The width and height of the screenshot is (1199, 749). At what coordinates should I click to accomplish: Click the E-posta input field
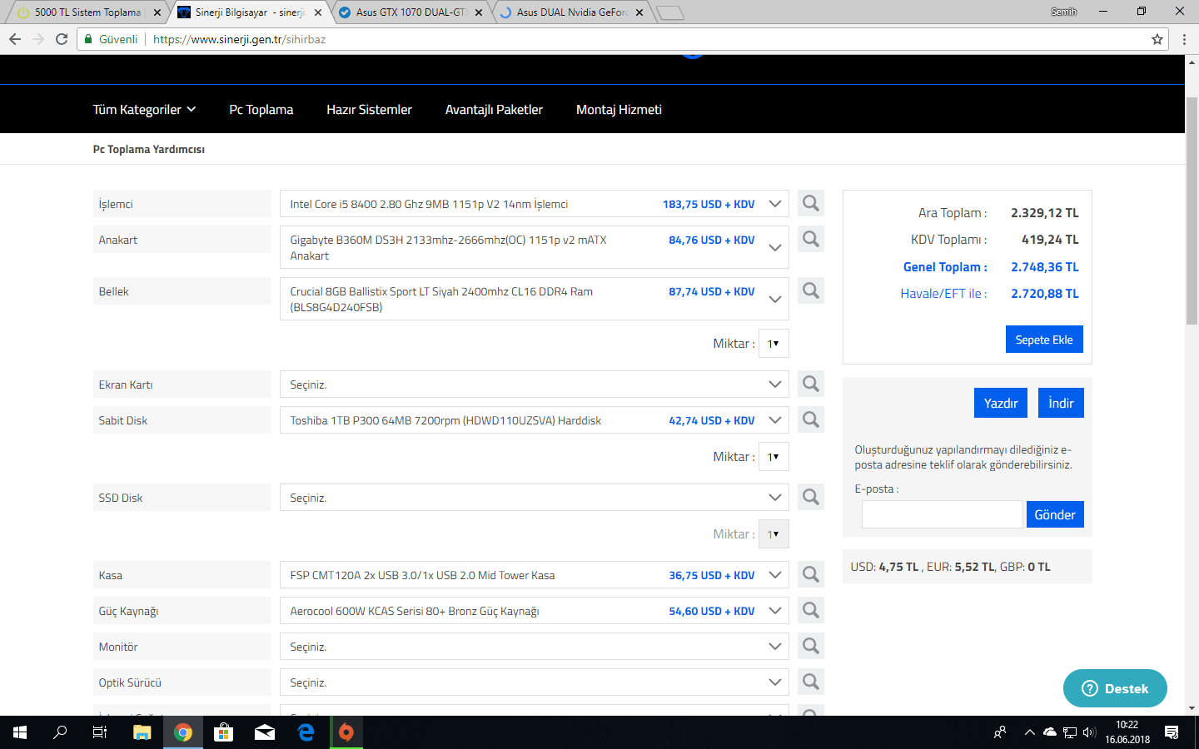coord(942,514)
